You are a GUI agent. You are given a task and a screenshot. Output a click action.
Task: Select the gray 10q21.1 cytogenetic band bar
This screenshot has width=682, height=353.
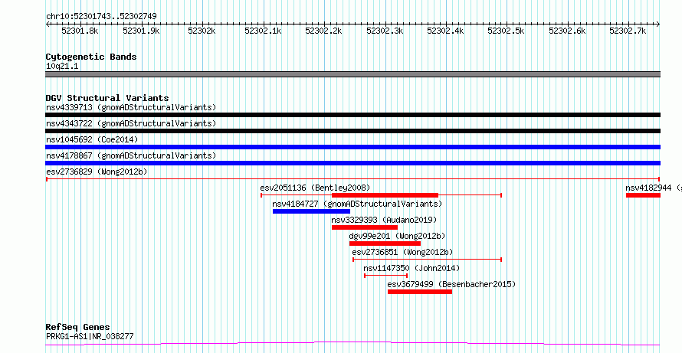[x=352, y=74]
